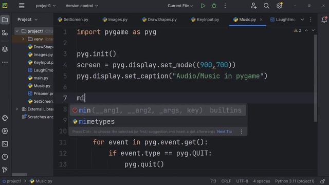
Task: Show more tool windows ellipsis
Action: pyautogui.click(x=5, y=62)
